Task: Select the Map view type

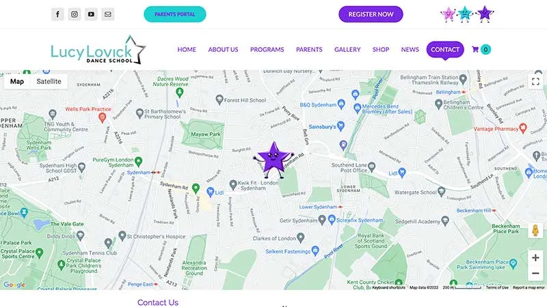Action: tap(16, 81)
